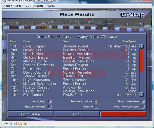Select the 1st place Chris Dagnall row
Viewport: 154px width, 128px height.
(x=74, y=46)
